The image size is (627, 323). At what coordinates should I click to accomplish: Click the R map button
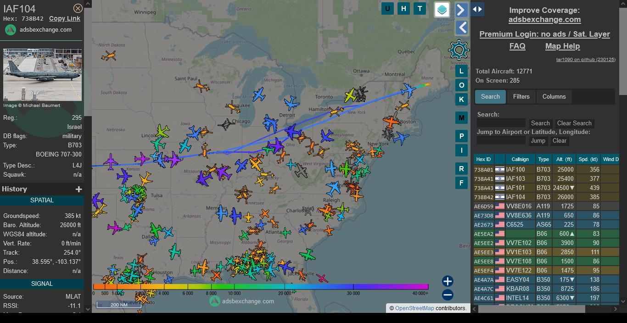tap(461, 168)
